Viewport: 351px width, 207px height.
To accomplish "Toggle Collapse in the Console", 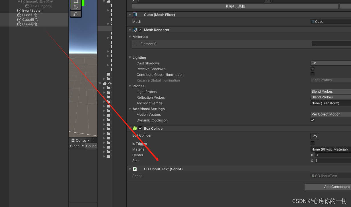I will tap(92, 146).
